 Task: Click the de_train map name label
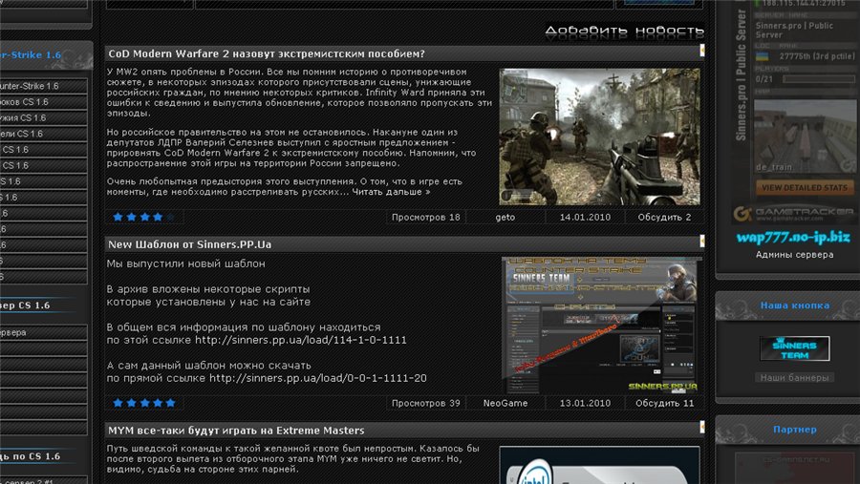tap(774, 167)
